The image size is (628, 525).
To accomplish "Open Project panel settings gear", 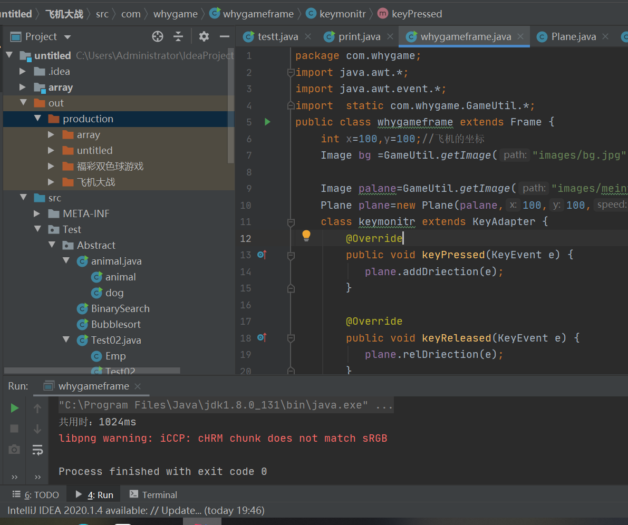I will [204, 36].
